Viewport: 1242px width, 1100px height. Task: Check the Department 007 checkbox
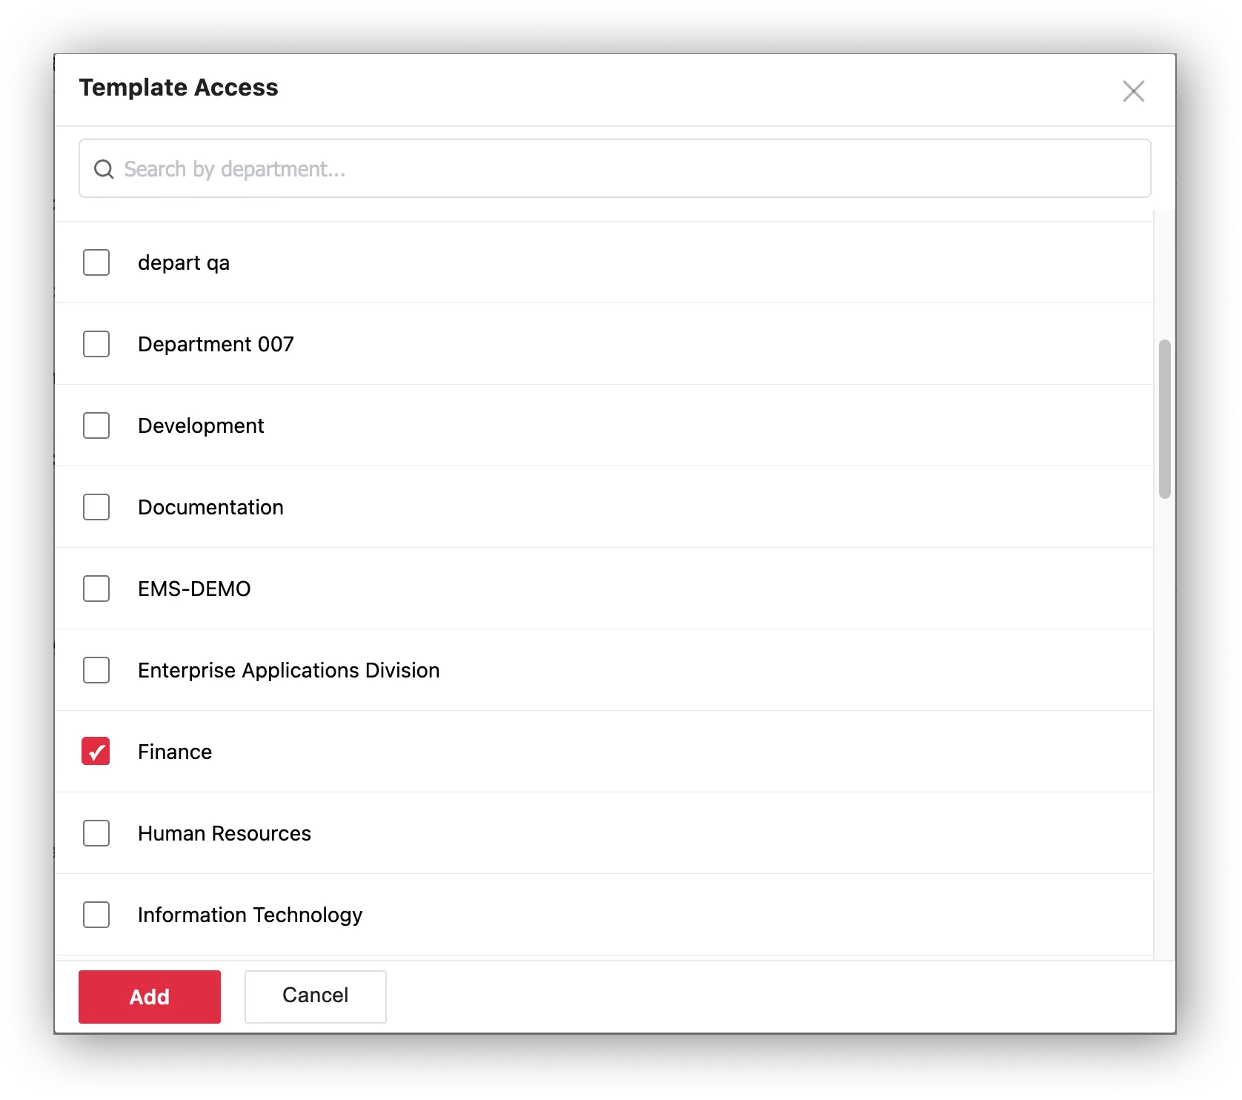(96, 344)
